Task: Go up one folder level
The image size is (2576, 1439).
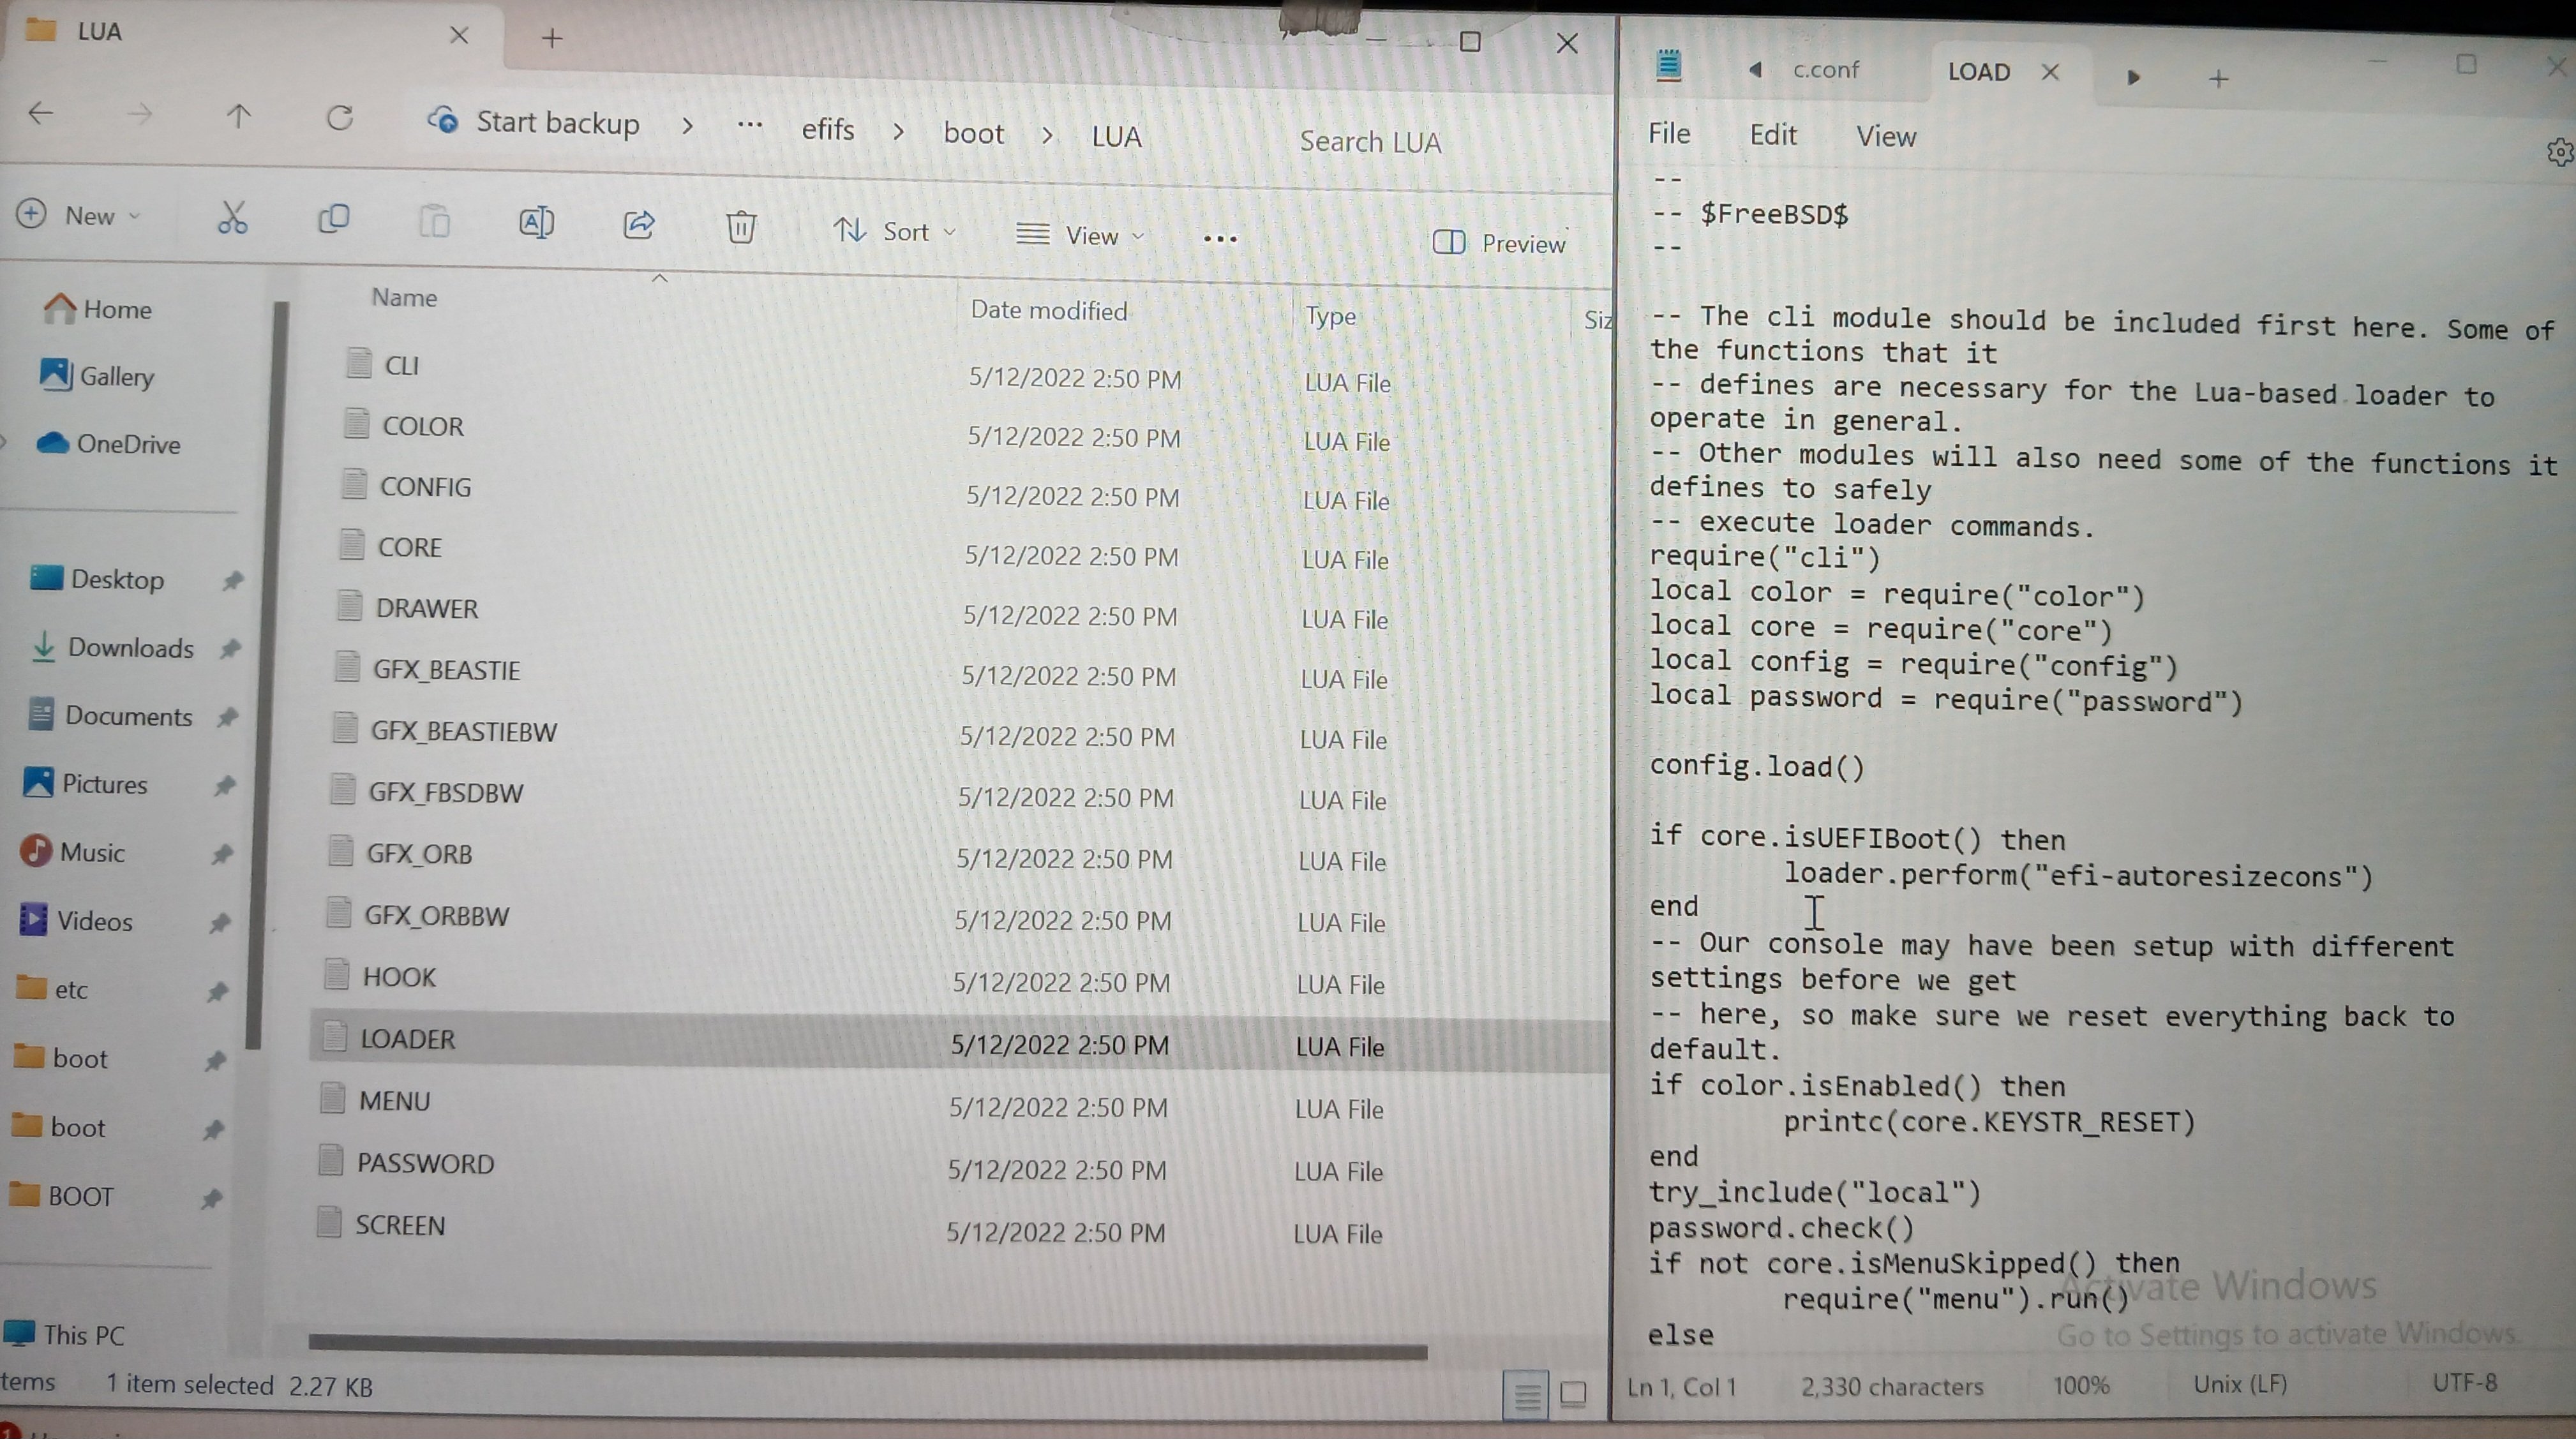Action: [x=238, y=116]
